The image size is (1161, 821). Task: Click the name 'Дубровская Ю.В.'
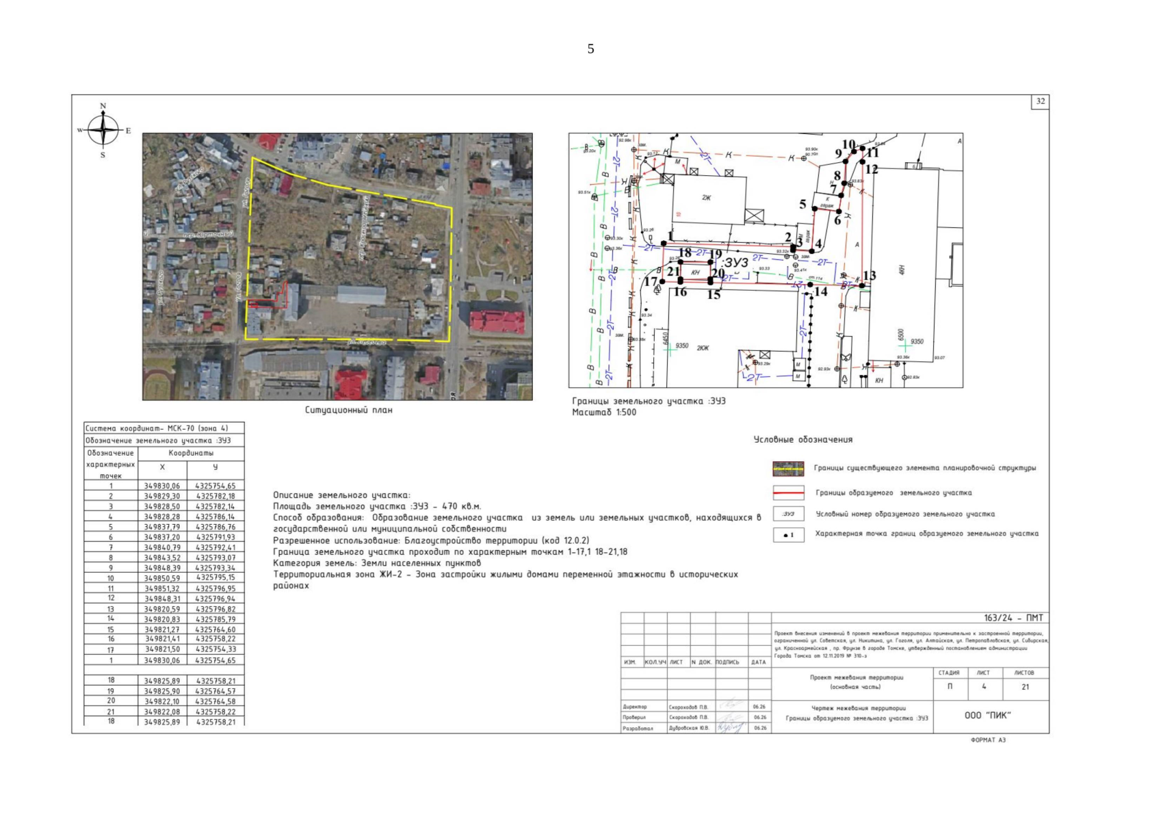(689, 729)
